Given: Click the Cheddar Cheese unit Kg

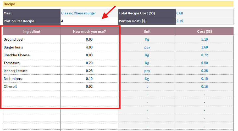Looking at the screenshot, I should [x=147, y=55].
